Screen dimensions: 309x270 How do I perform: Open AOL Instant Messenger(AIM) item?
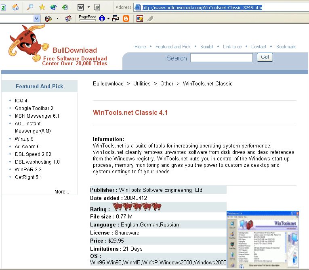[33, 127]
